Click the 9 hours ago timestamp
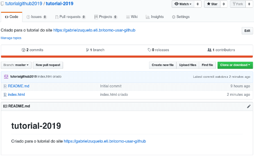 pyautogui.click(x=240, y=86)
